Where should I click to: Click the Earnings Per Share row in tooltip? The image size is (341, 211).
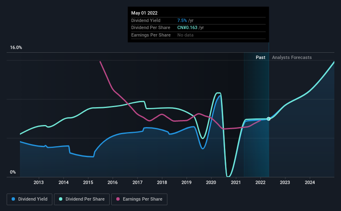click(x=199, y=35)
